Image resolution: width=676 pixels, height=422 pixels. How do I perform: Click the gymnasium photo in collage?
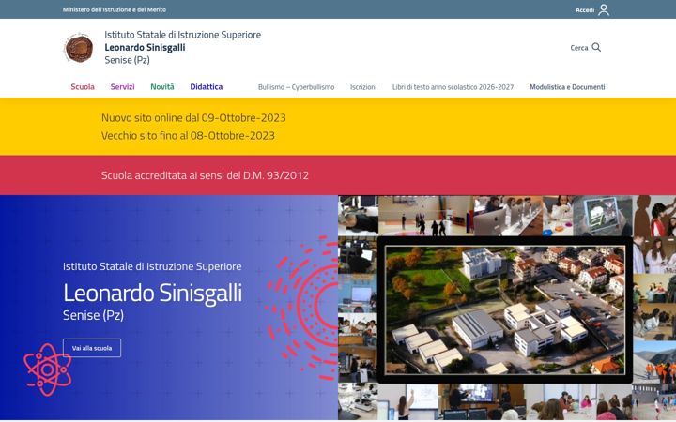(425, 216)
